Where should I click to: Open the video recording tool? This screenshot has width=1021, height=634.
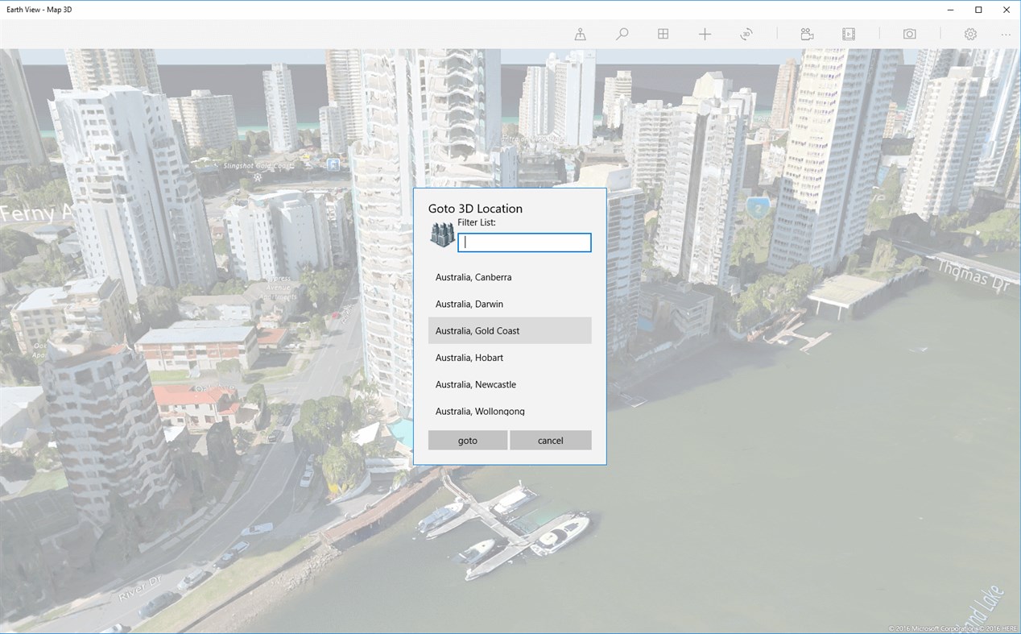(x=807, y=34)
